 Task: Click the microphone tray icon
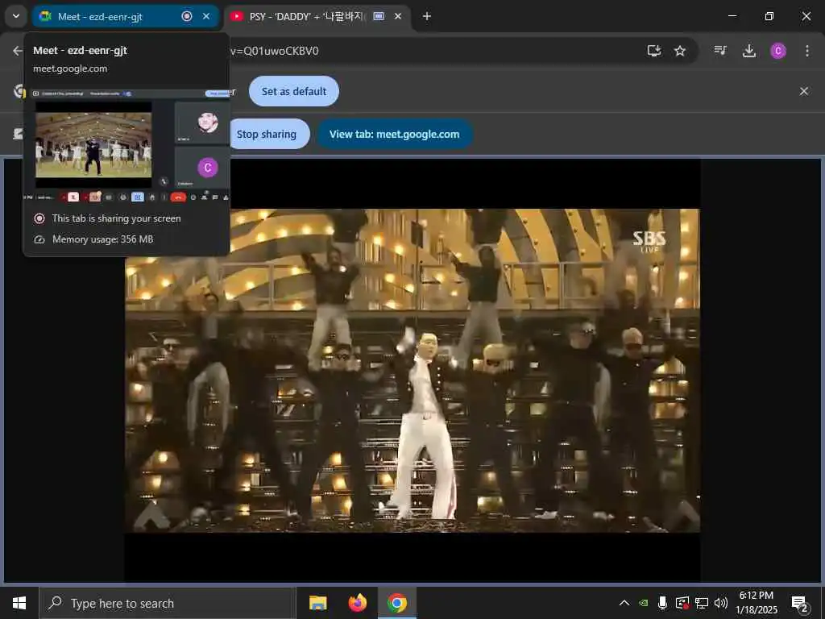(663, 603)
